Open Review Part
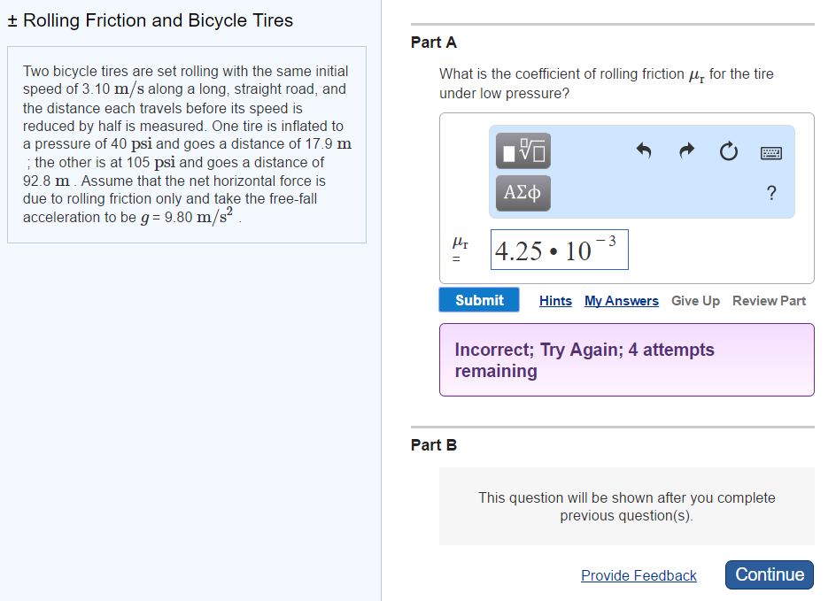This screenshot has height=601, width=836. (x=769, y=301)
